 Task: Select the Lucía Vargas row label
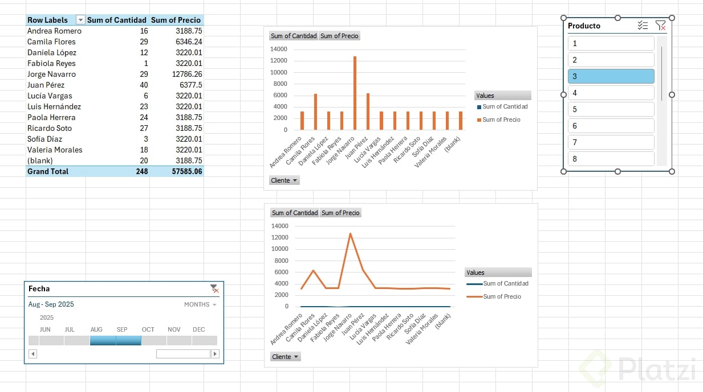pos(50,96)
